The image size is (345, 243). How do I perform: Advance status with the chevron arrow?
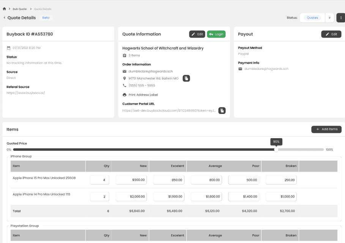[x=329, y=17]
